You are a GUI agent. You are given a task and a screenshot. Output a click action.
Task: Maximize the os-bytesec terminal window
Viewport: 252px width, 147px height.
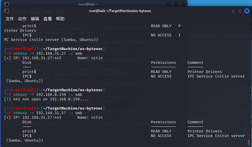point(240,11)
